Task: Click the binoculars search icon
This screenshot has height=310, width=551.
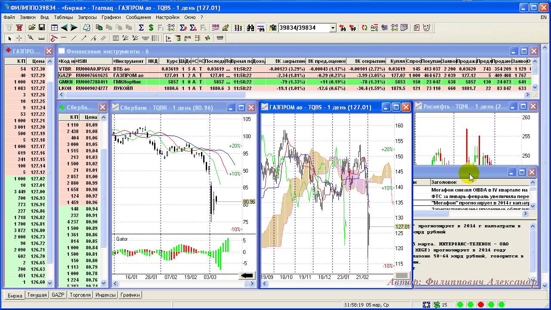Action: pyautogui.click(x=251, y=28)
